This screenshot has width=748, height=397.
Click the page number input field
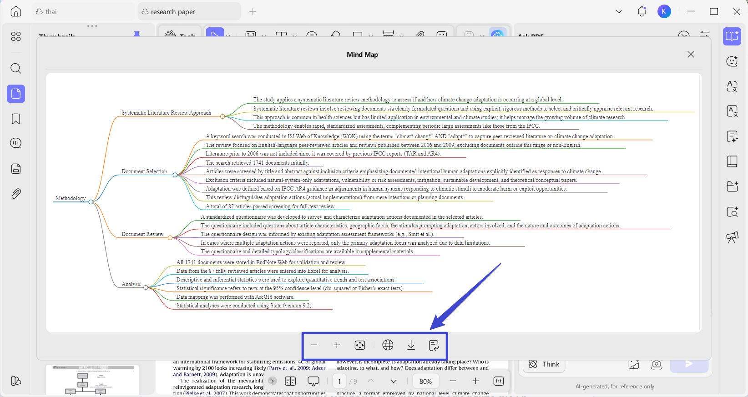[339, 381]
